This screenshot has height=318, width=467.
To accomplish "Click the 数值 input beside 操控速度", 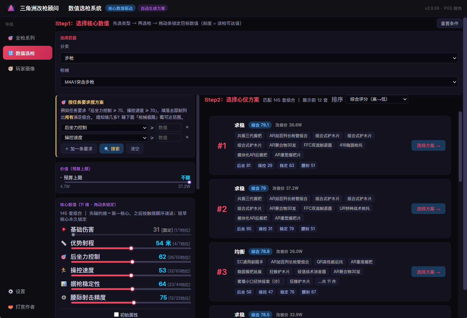I will (x=169, y=137).
